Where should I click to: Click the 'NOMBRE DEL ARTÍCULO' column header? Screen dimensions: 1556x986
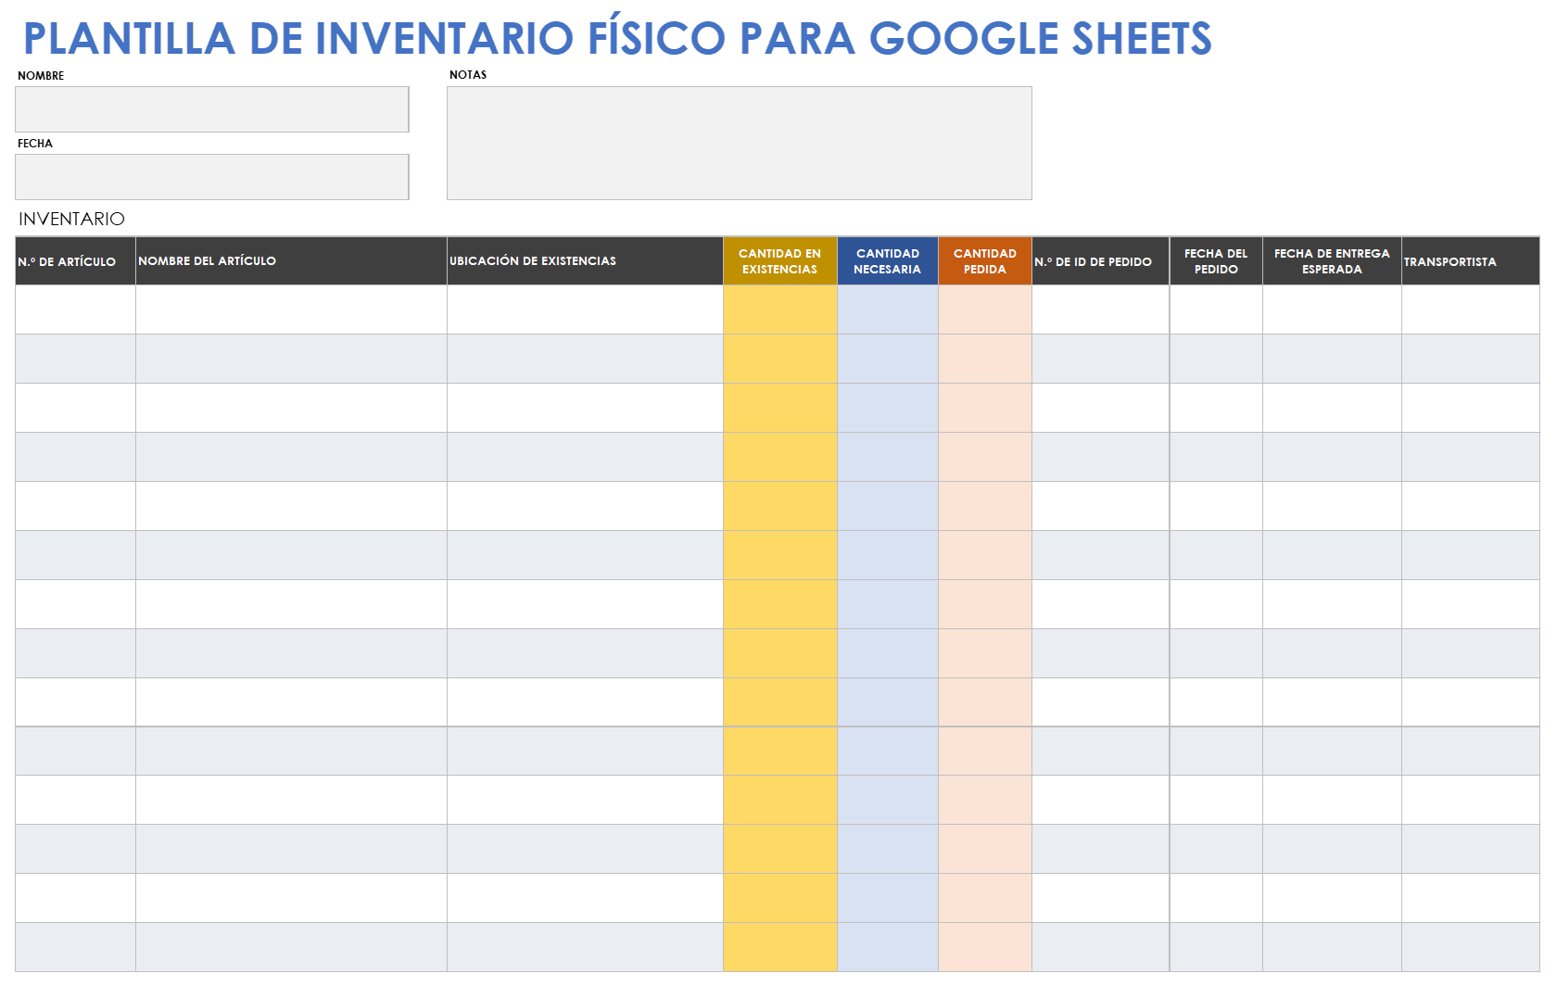(292, 261)
